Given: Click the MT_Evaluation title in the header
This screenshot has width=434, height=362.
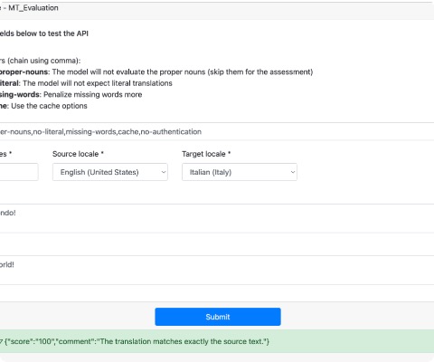Looking at the screenshot, I should pos(33,8).
